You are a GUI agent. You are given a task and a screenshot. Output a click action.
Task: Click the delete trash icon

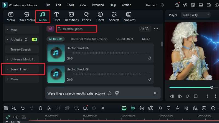pos(41,108)
